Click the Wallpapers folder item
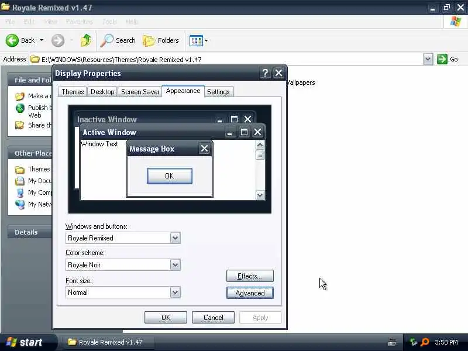The image size is (468, 351). (x=301, y=82)
